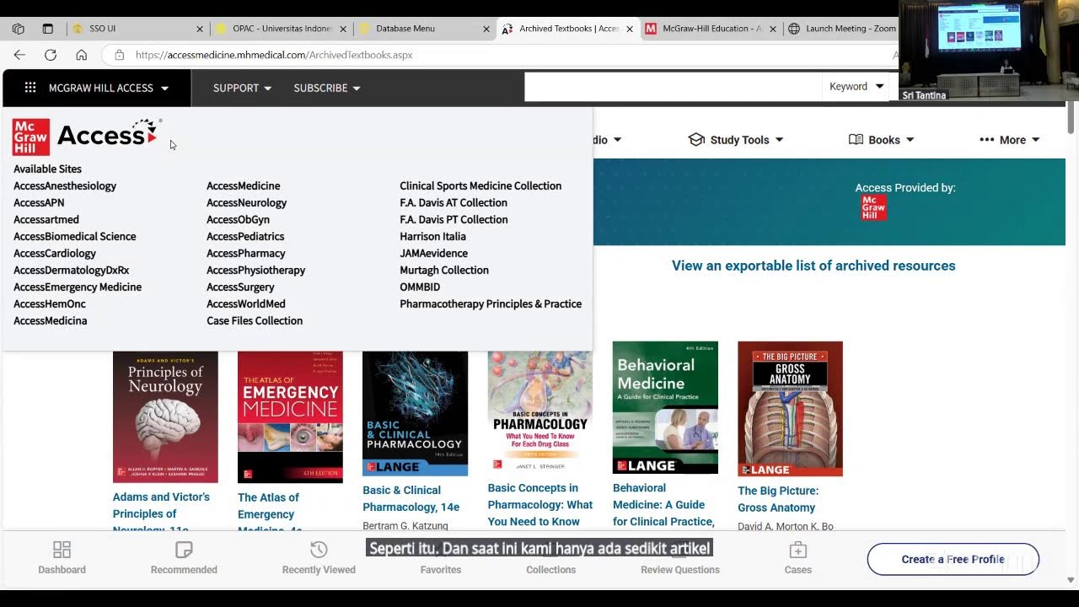Click View an exportable list of archived resources
1079x607 pixels.
[813, 266]
